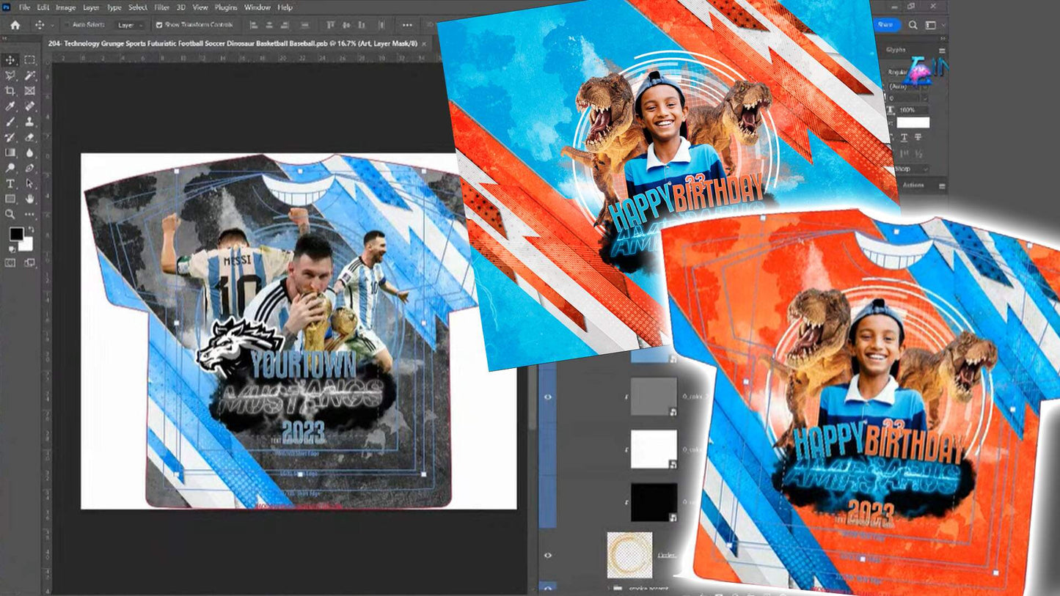1060x596 pixels.
Task: Select the Rectangle shape tool
Action: (x=11, y=199)
